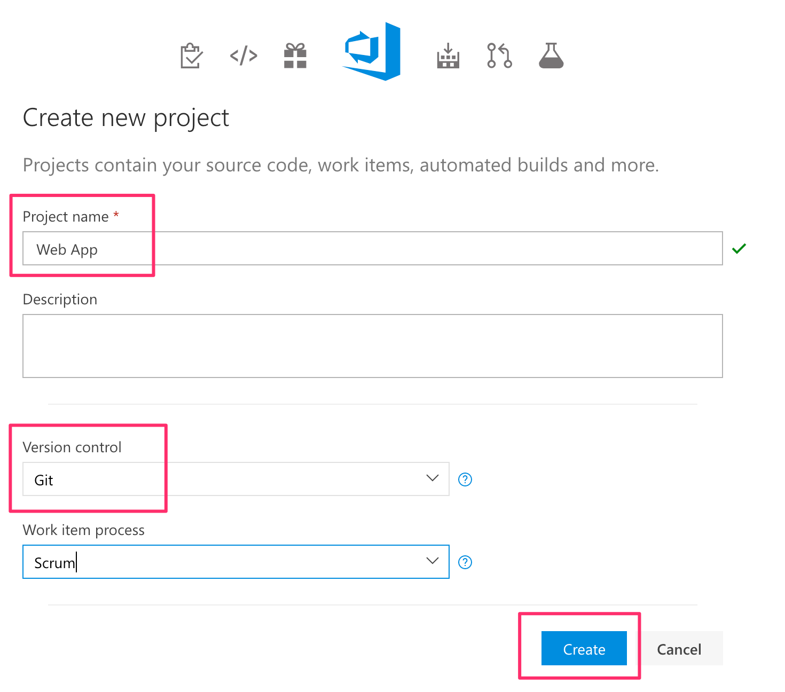The image size is (785, 692).
Task: Focus the Project name input field
Action: tap(373, 248)
